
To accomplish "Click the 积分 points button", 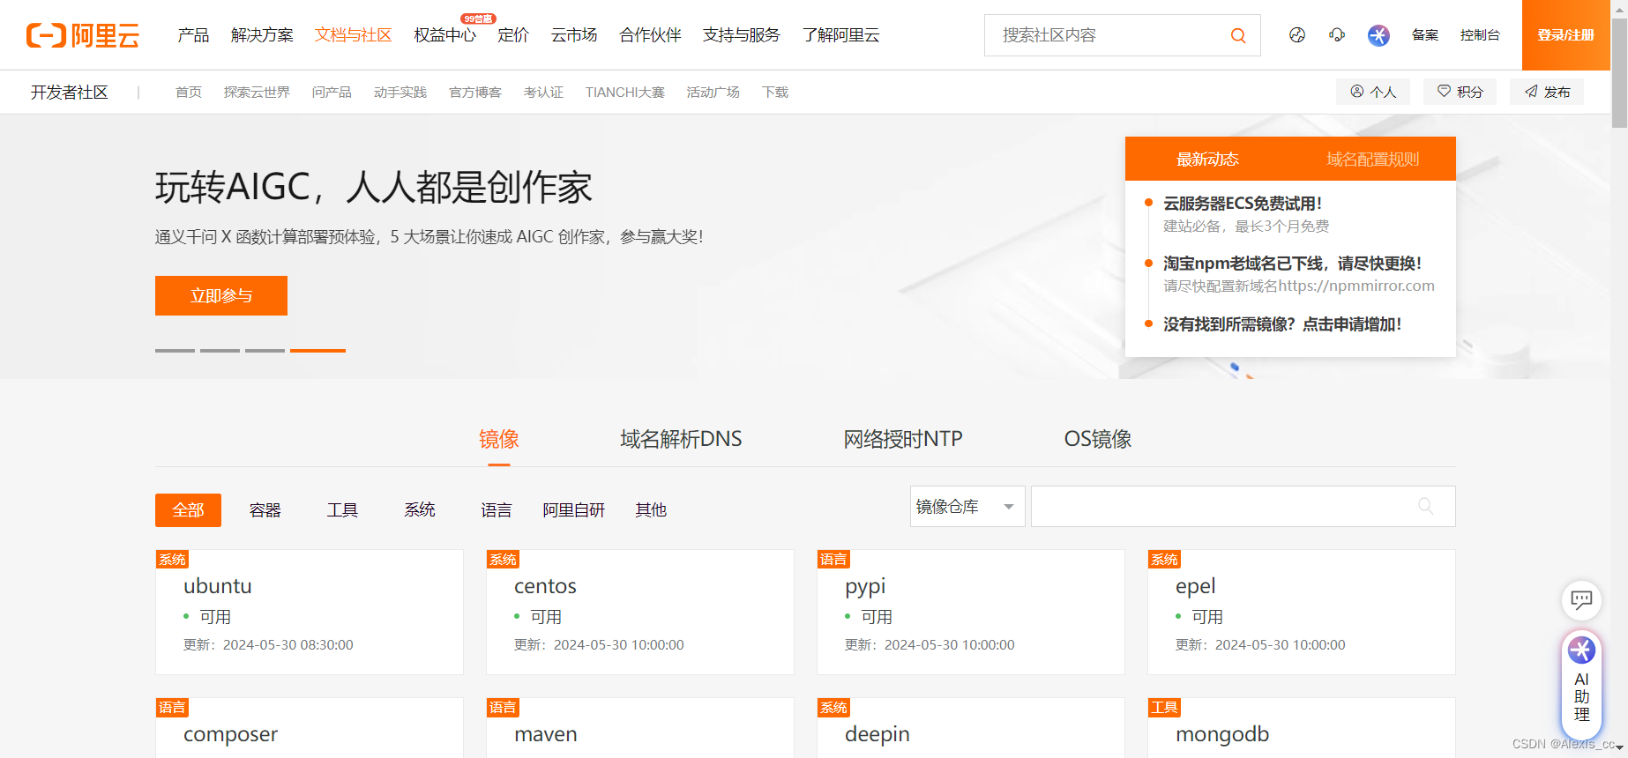I will [x=1460, y=92].
